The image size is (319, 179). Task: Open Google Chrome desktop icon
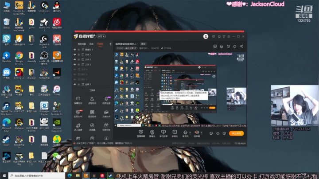[x=19, y=58]
